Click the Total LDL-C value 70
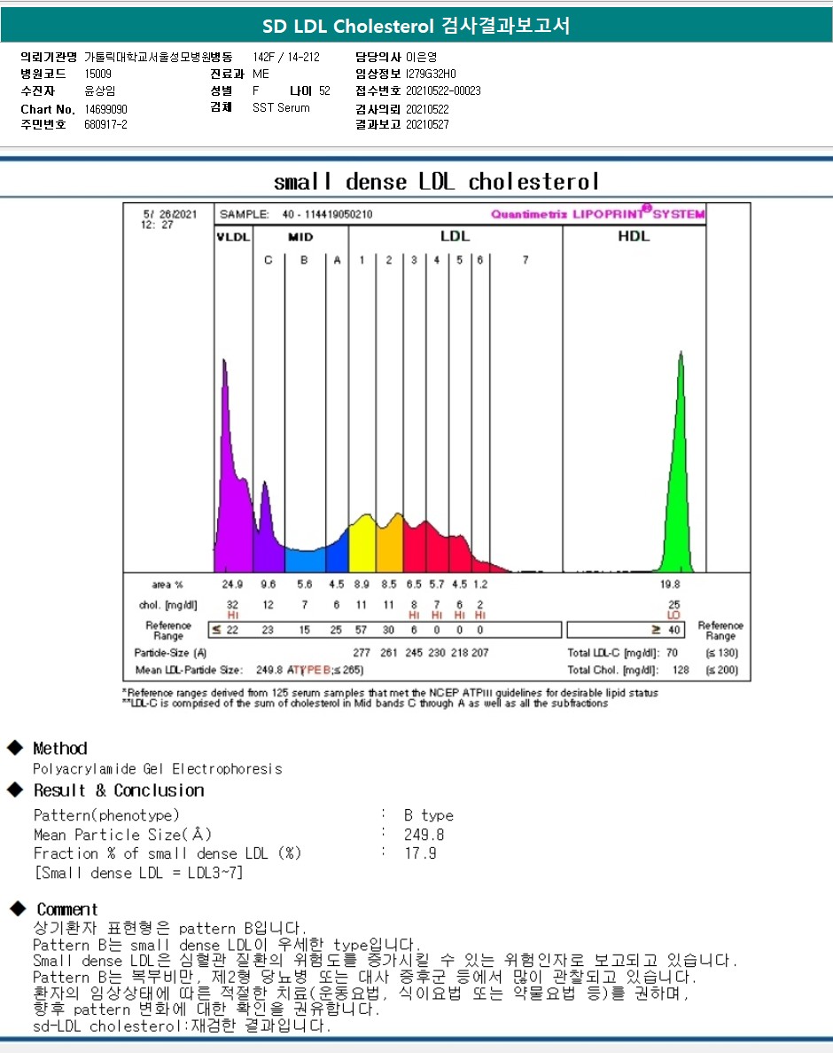Screen dimensions: 833x1053 pos(672,653)
